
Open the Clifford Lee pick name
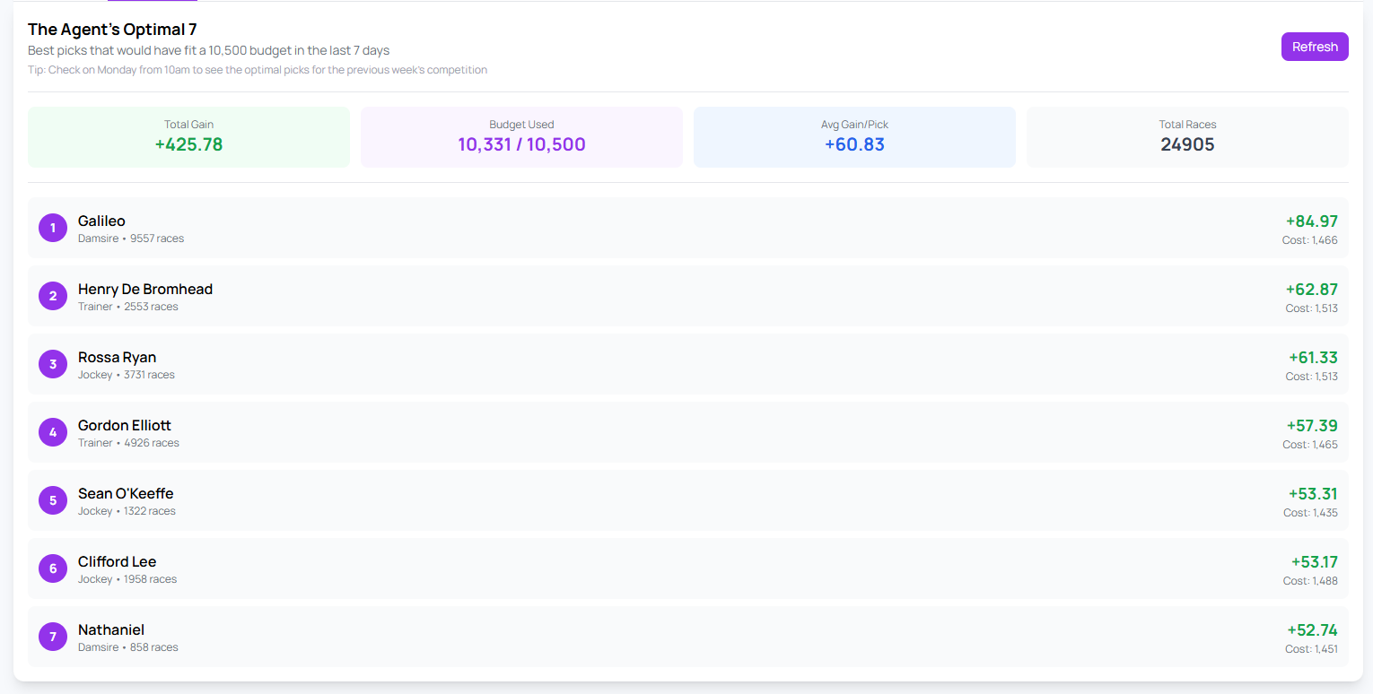coord(118,561)
